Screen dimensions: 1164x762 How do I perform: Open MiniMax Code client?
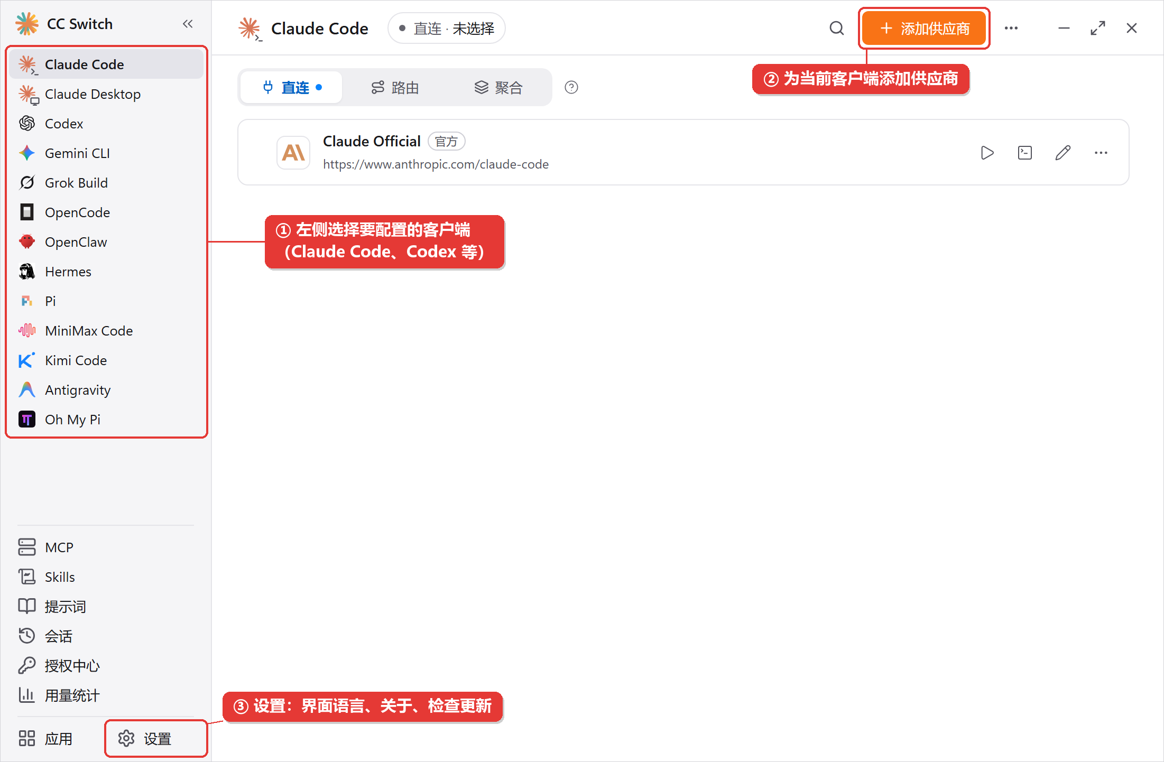106,331
